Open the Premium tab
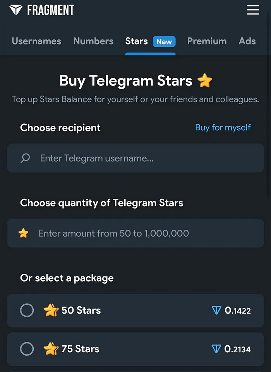 (x=207, y=41)
